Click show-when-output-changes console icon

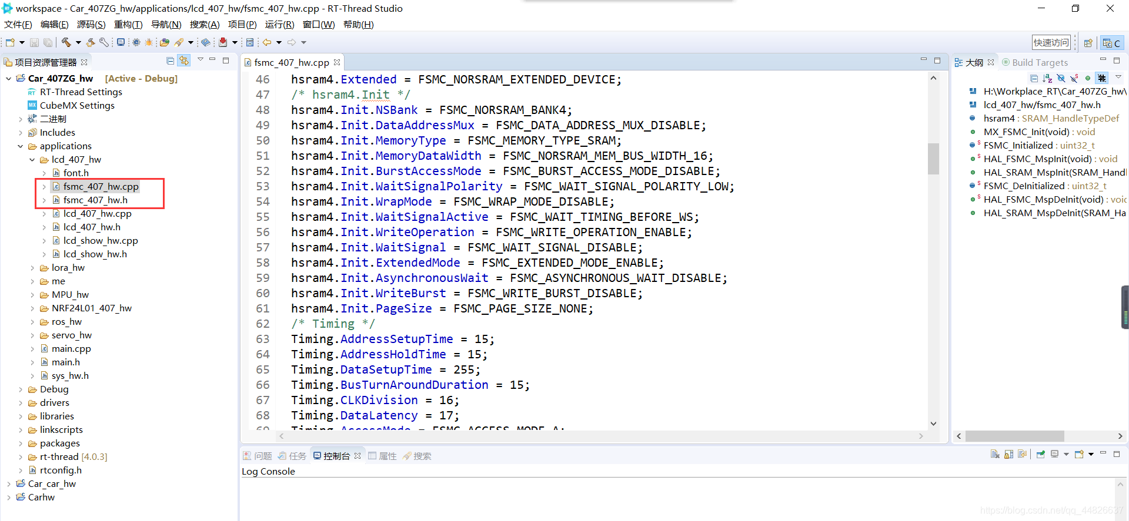coord(1022,454)
